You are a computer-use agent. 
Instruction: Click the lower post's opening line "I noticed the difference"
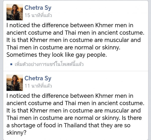tap(38, 96)
